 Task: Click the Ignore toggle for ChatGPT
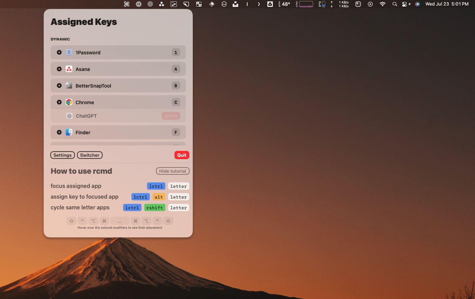[171, 116]
